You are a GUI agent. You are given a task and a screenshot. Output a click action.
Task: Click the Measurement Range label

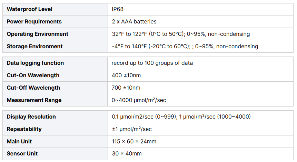(34, 100)
